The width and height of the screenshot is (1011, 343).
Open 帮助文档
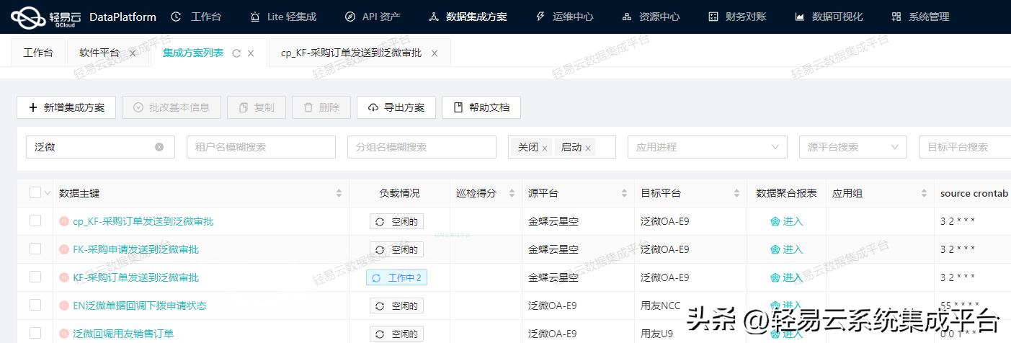(x=481, y=107)
